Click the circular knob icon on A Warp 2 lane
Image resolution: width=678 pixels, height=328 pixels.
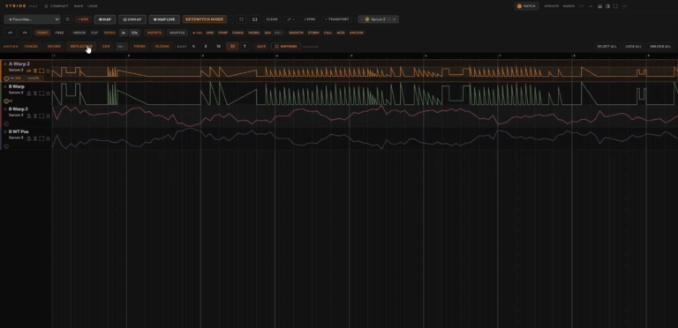6,78
